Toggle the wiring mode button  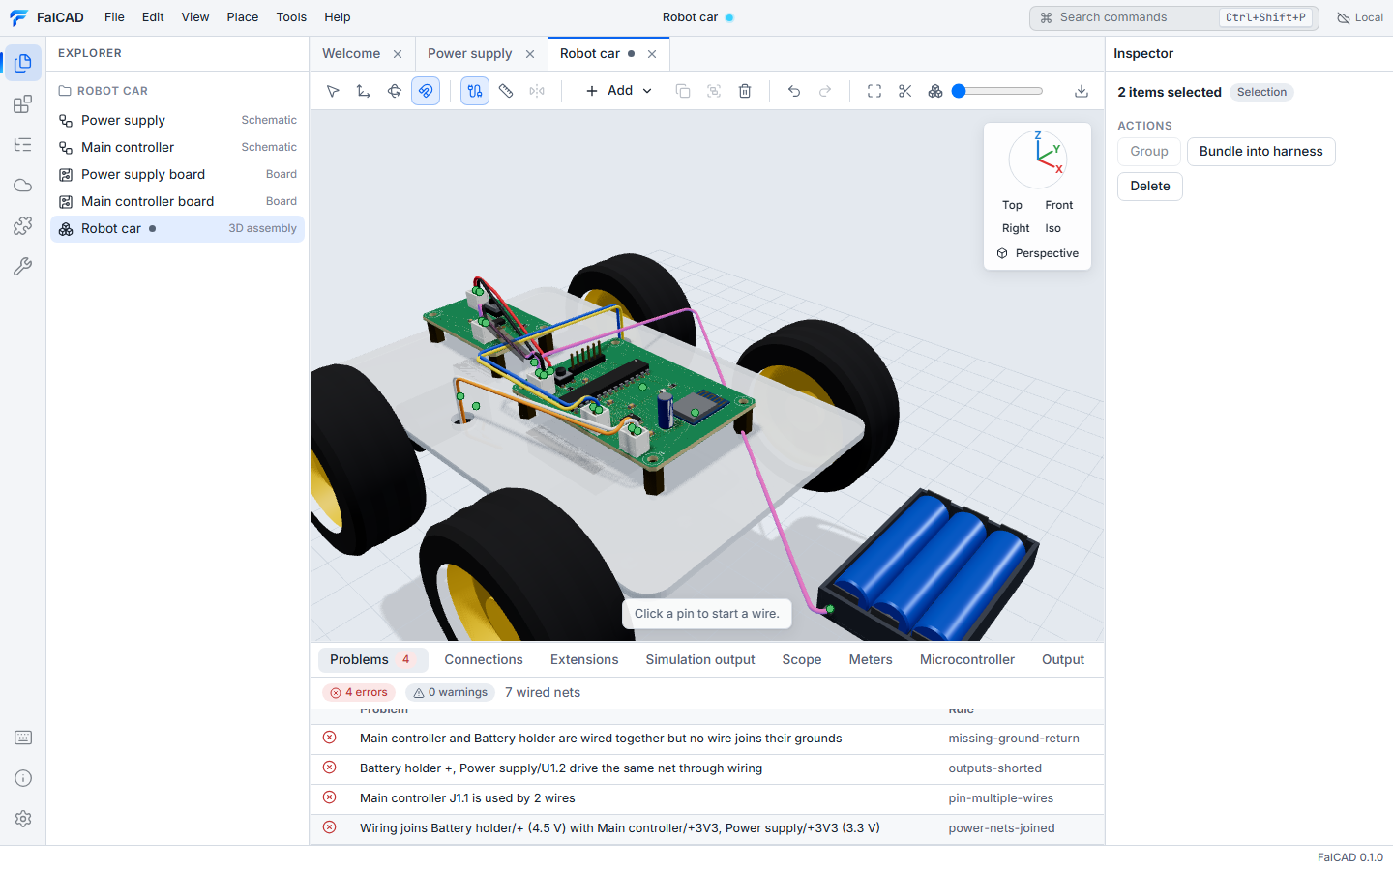click(475, 91)
